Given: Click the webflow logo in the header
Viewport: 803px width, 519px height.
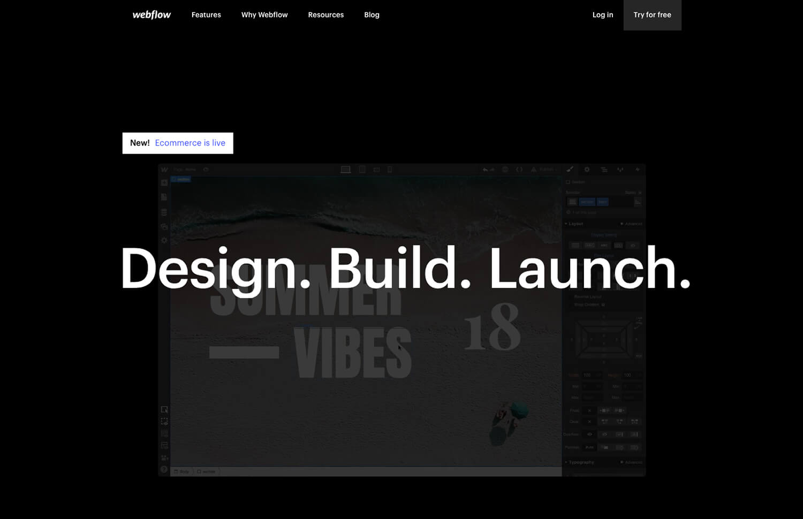Looking at the screenshot, I should point(151,15).
